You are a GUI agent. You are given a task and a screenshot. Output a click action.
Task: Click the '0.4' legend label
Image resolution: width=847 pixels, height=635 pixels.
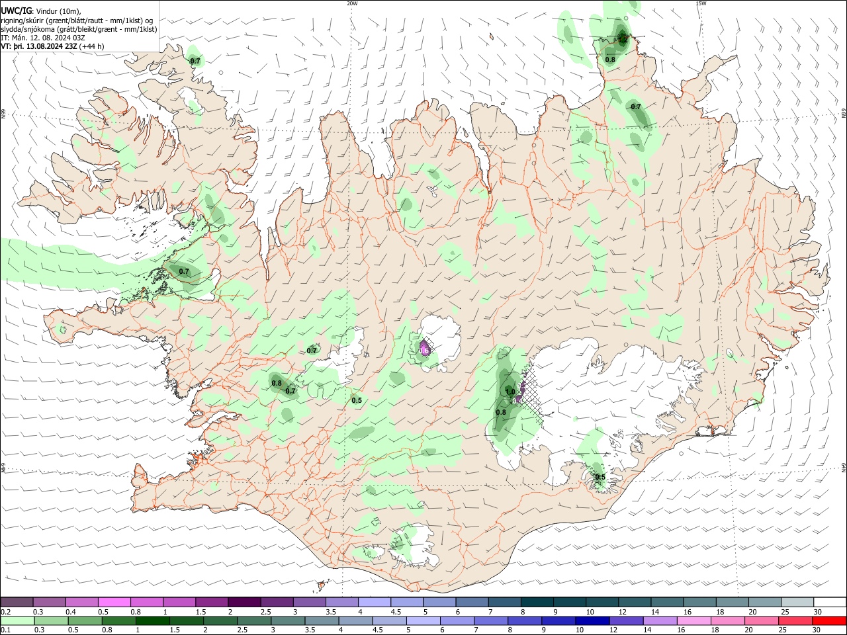coord(71,612)
